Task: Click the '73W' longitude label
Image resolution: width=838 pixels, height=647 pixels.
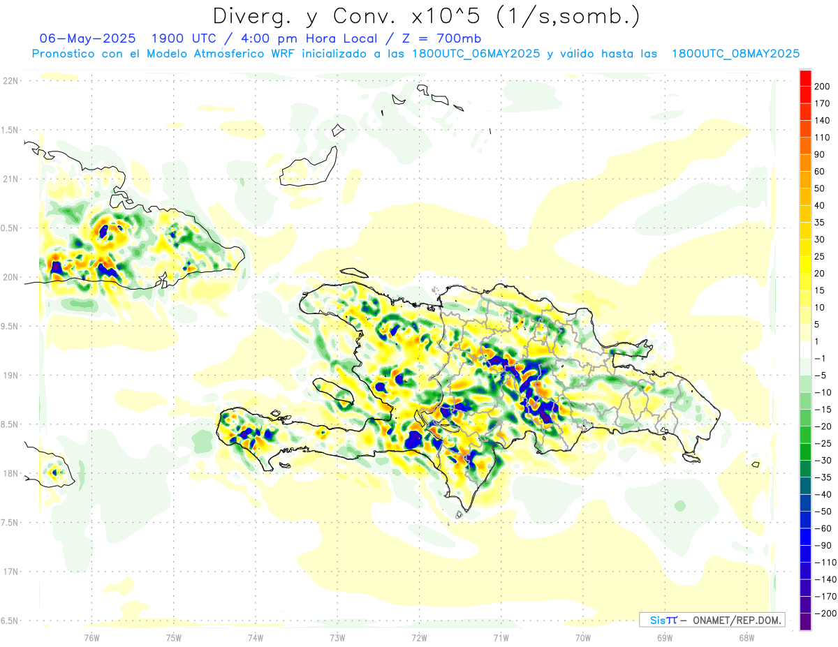Action: [337, 637]
